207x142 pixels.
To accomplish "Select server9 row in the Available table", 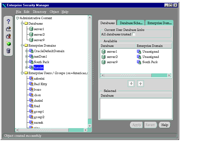I will point(112,62).
